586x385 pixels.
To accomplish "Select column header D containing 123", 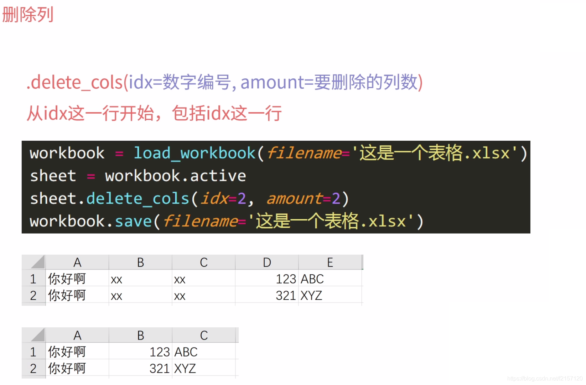I will coord(266,262).
